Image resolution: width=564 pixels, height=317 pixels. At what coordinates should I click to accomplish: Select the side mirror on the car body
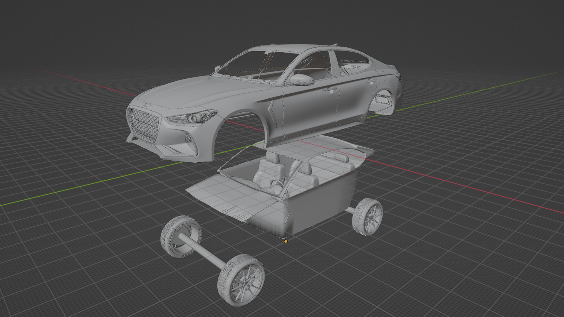pyautogui.click(x=302, y=80)
